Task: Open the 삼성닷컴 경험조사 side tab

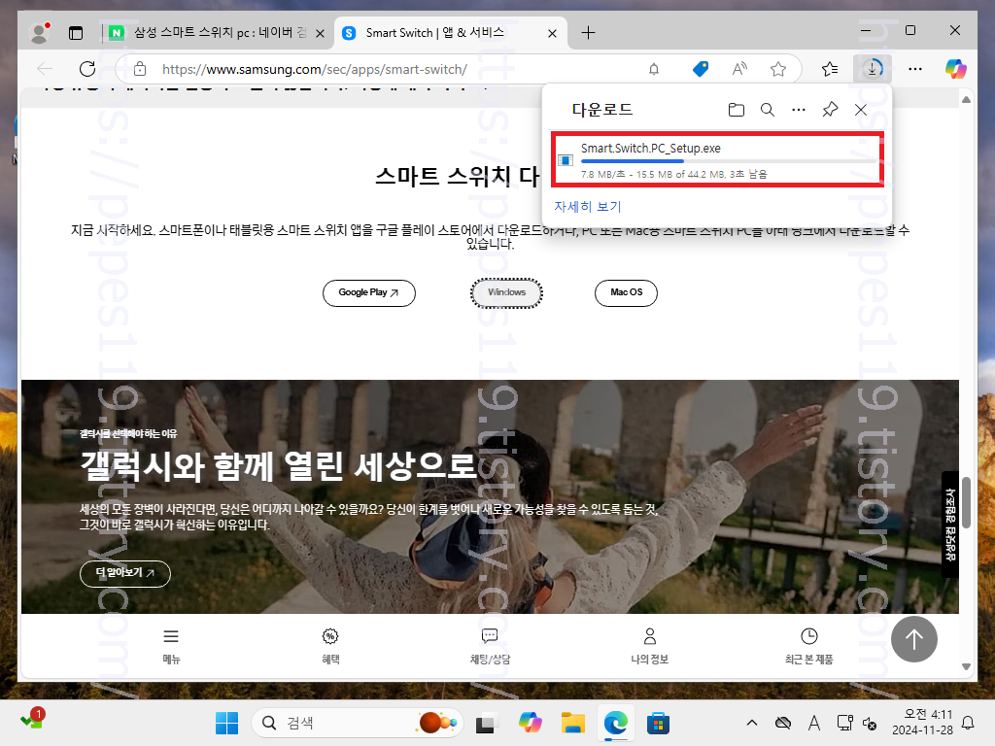Action: [x=950, y=524]
